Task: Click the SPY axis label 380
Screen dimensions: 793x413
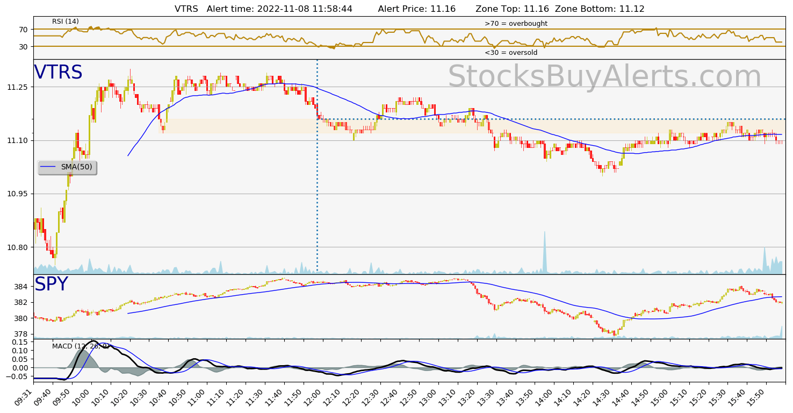Action: tap(21, 318)
